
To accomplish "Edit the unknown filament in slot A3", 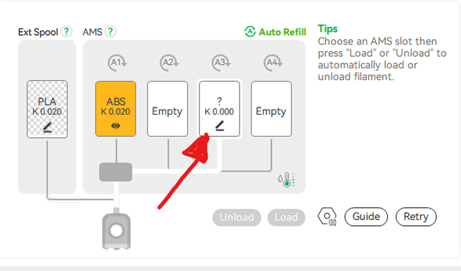I will pyautogui.click(x=220, y=125).
